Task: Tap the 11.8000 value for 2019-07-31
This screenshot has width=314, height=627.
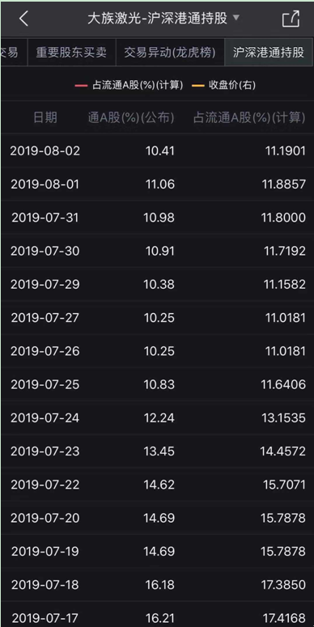Action: [283, 218]
